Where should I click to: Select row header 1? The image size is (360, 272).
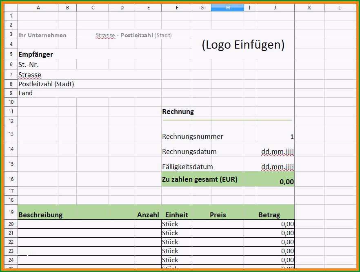click(11, 16)
